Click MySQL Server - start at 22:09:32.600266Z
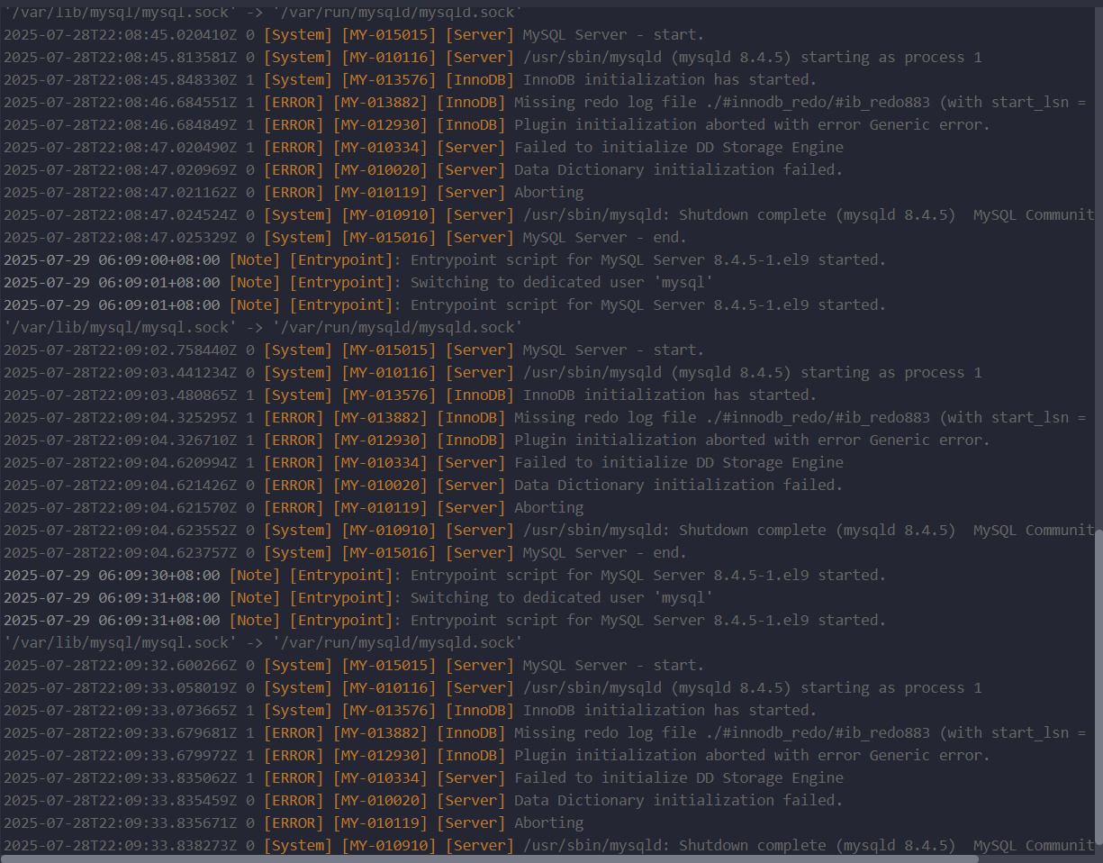The height and width of the screenshot is (863, 1103). (613, 665)
